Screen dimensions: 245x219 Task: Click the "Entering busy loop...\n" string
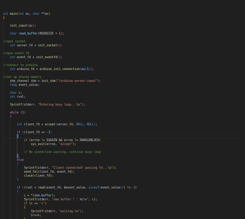click(60, 104)
